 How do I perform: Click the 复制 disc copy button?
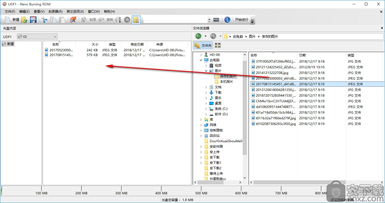click(106, 20)
